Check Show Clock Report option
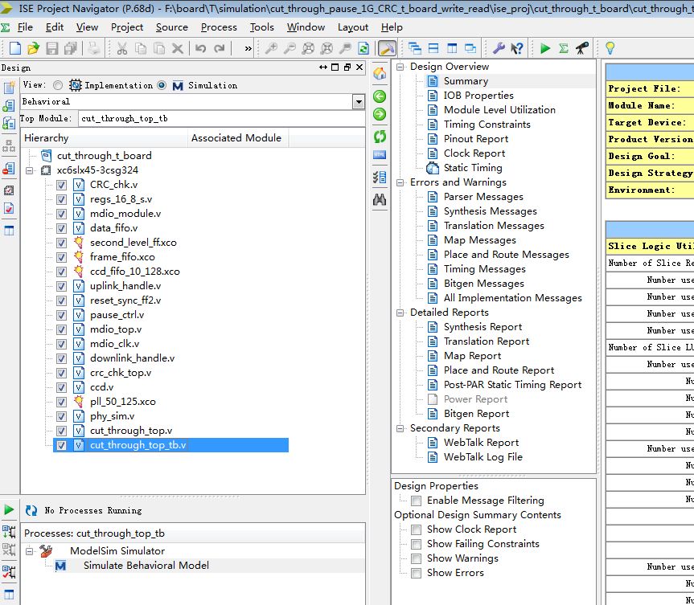Screen dimensions: 694x605 coord(416,529)
